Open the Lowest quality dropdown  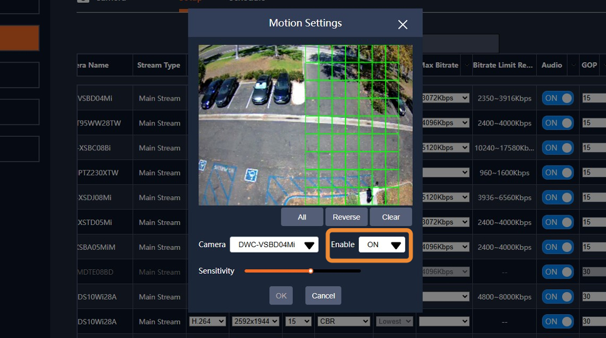pyautogui.click(x=394, y=321)
